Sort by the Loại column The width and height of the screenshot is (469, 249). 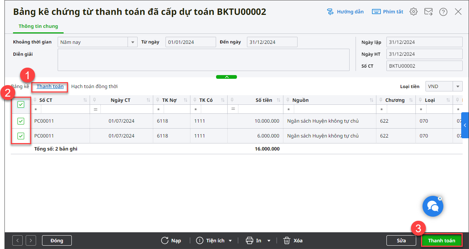click(x=449, y=100)
